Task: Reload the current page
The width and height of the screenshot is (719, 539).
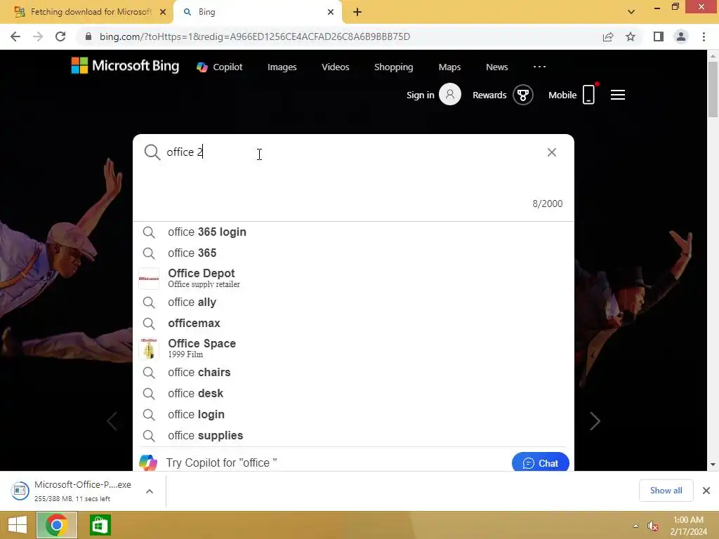Action: click(60, 36)
